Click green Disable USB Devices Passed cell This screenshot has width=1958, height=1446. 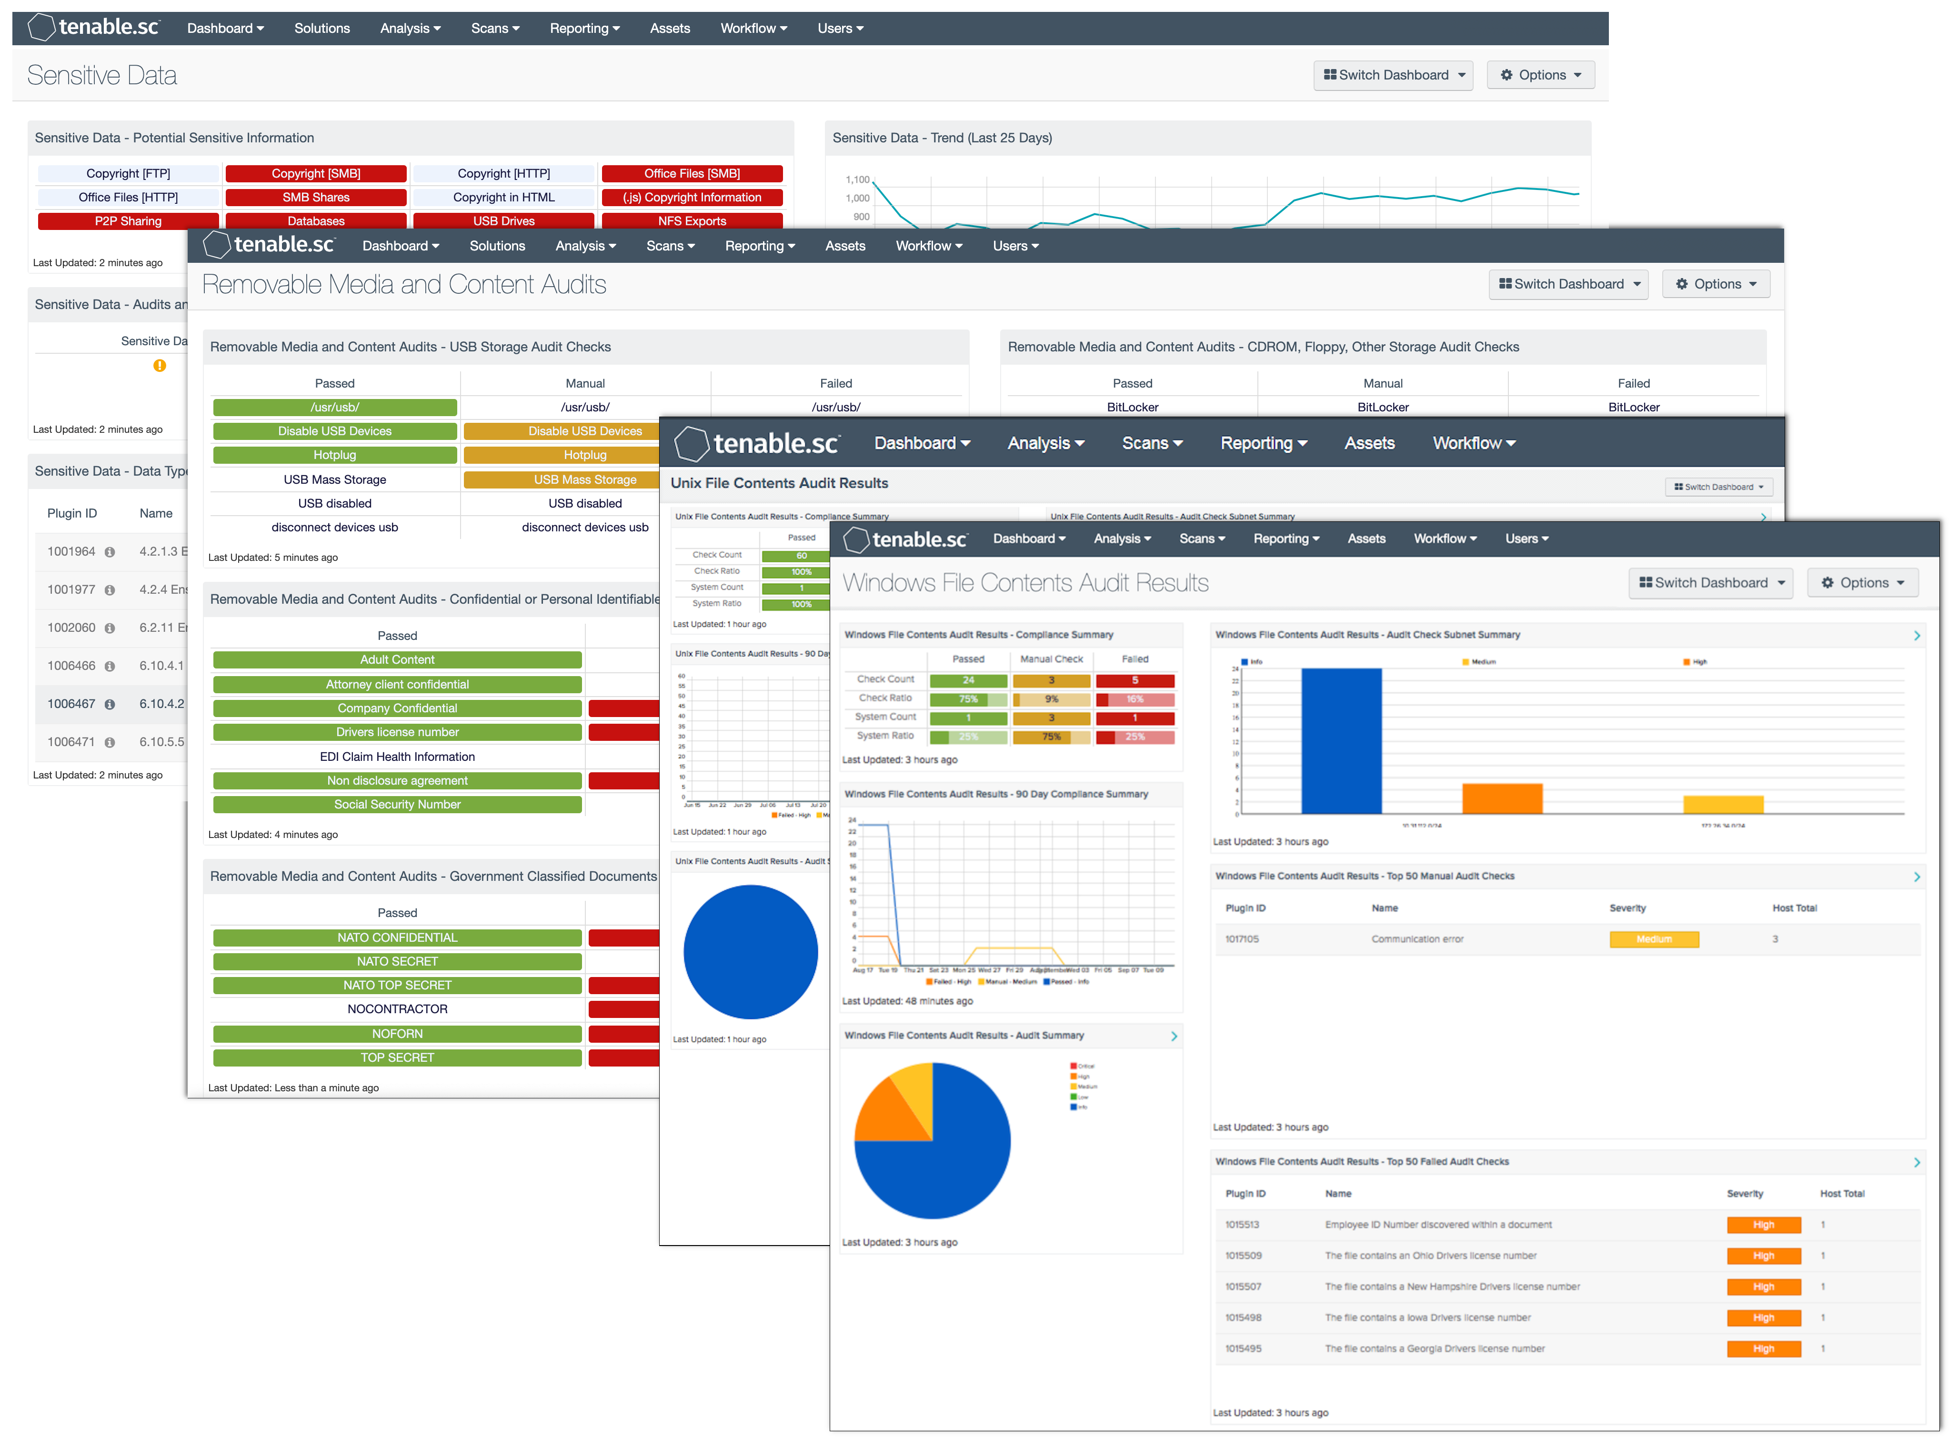[335, 431]
